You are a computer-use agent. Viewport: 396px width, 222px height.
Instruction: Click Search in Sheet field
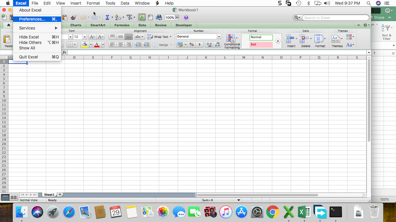tap(336, 18)
